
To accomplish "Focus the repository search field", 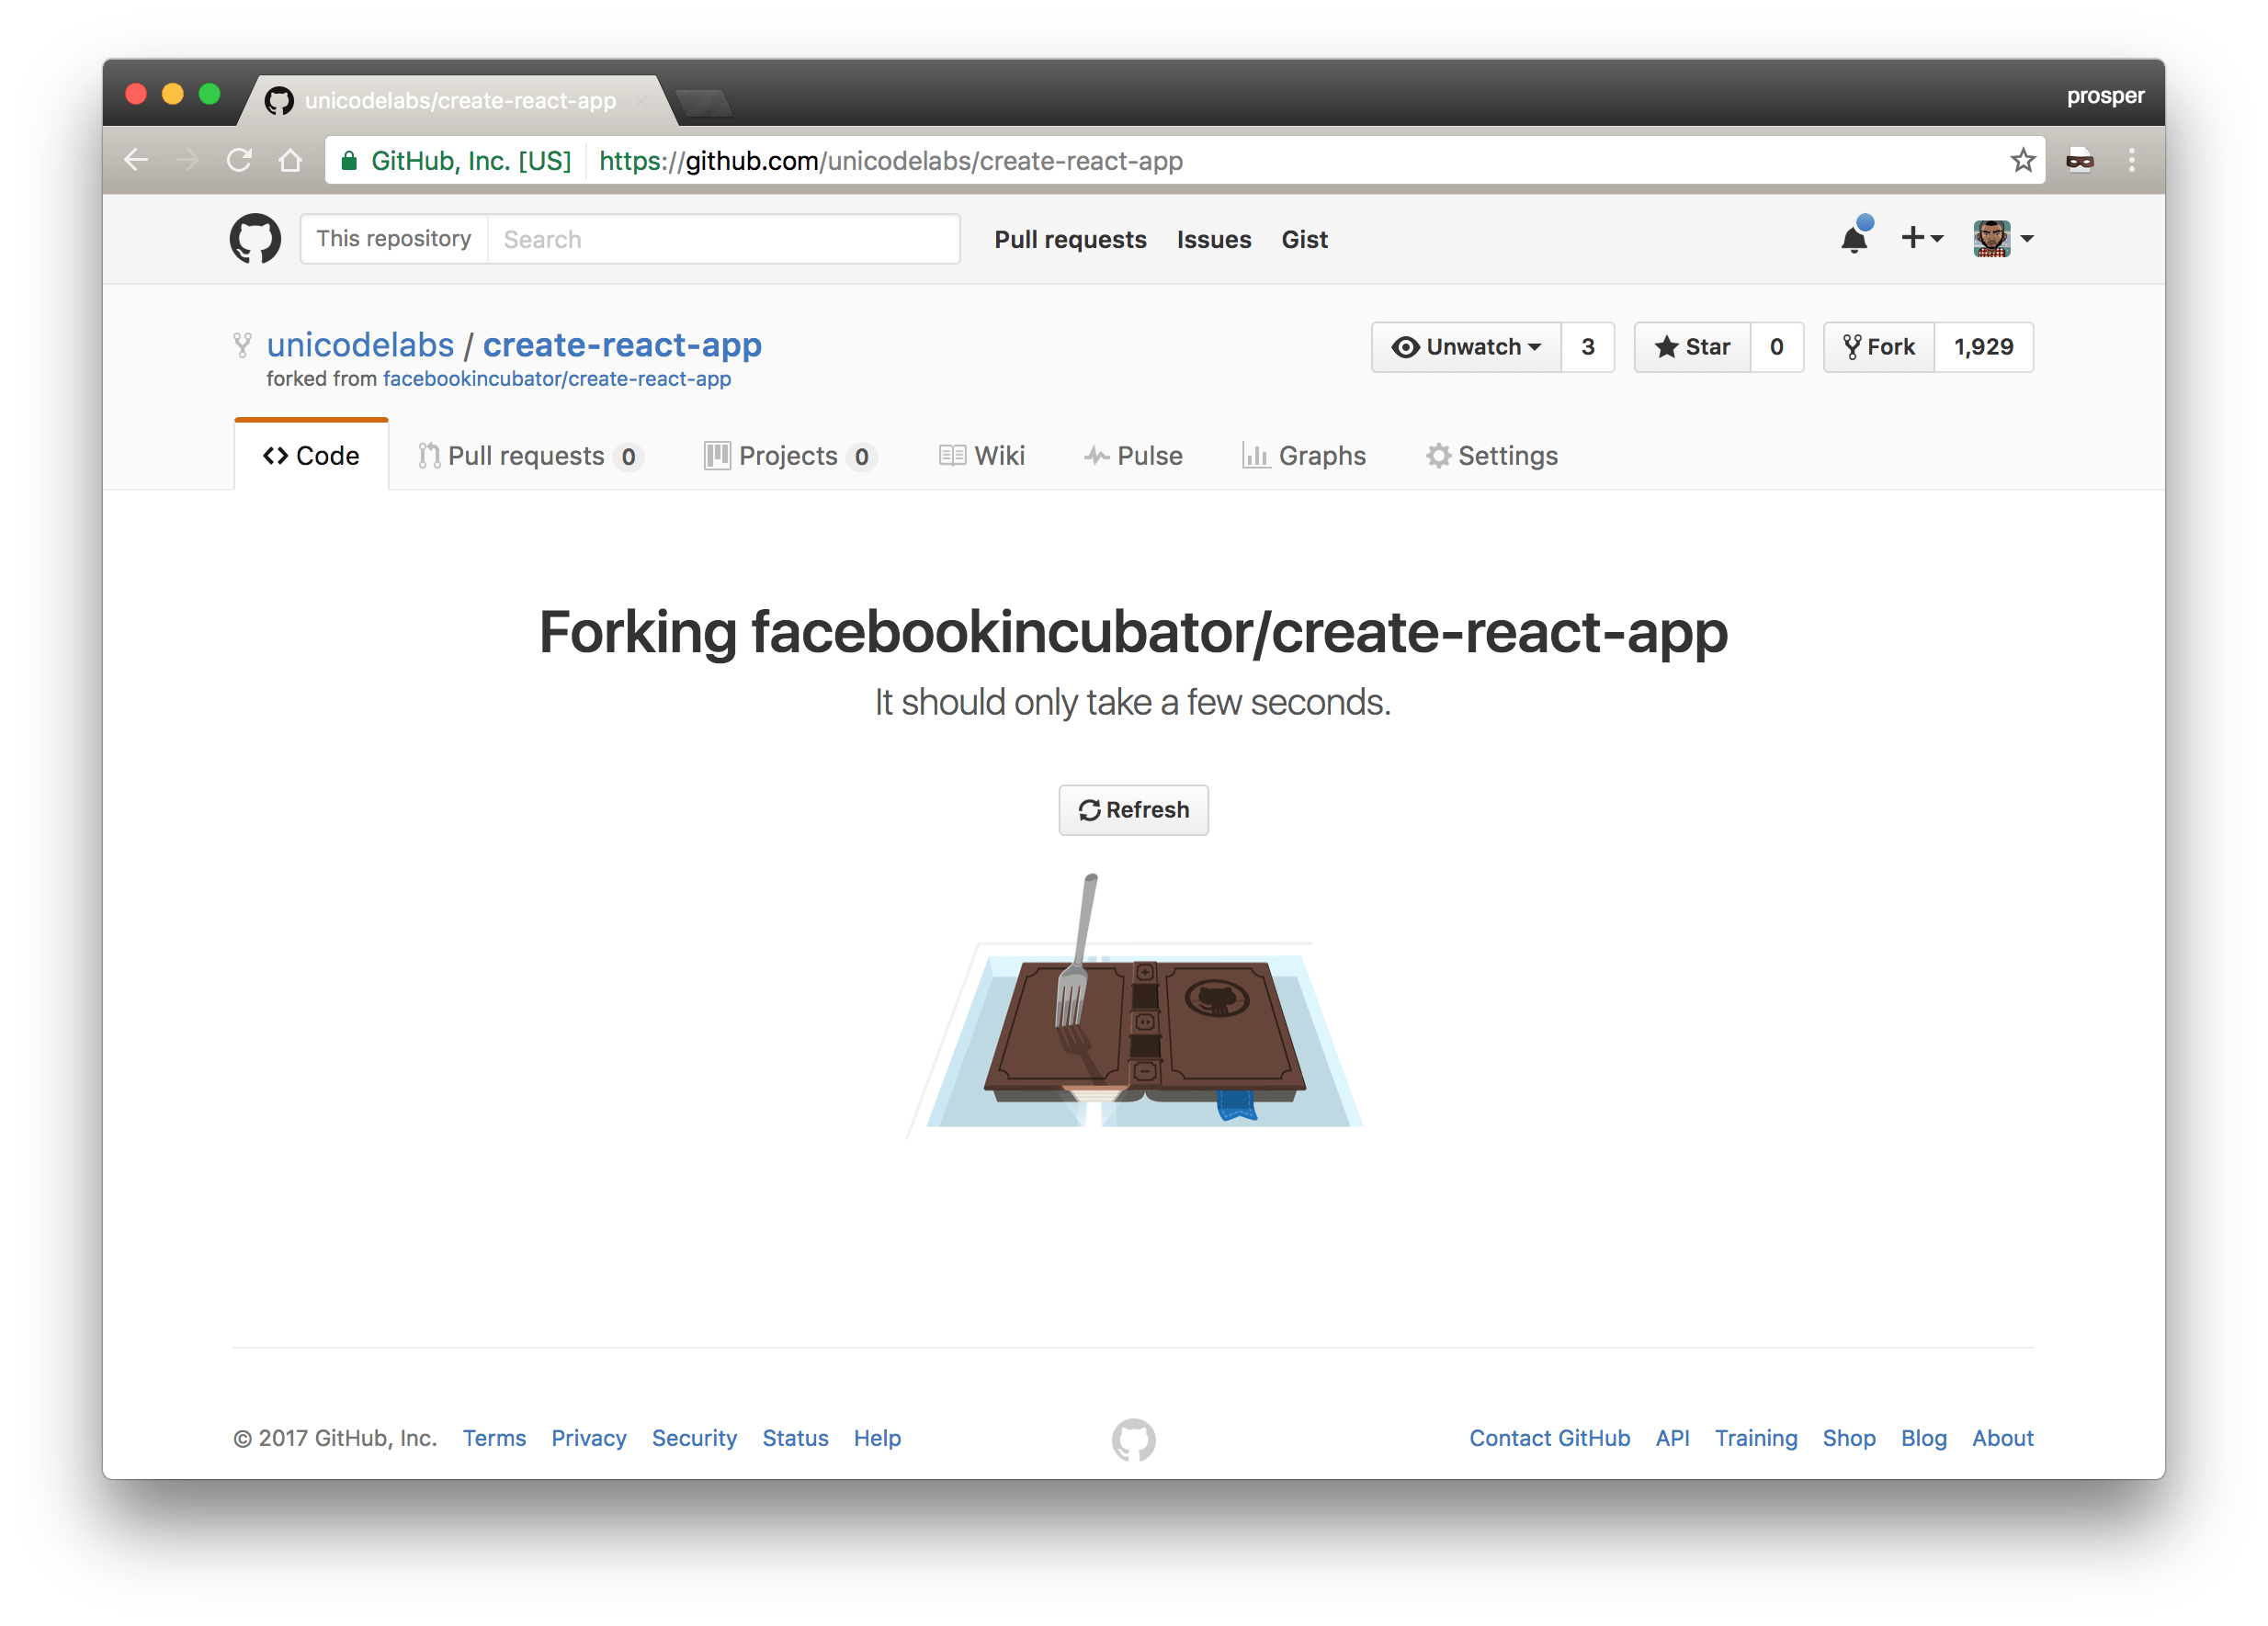I will pos(722,239).
